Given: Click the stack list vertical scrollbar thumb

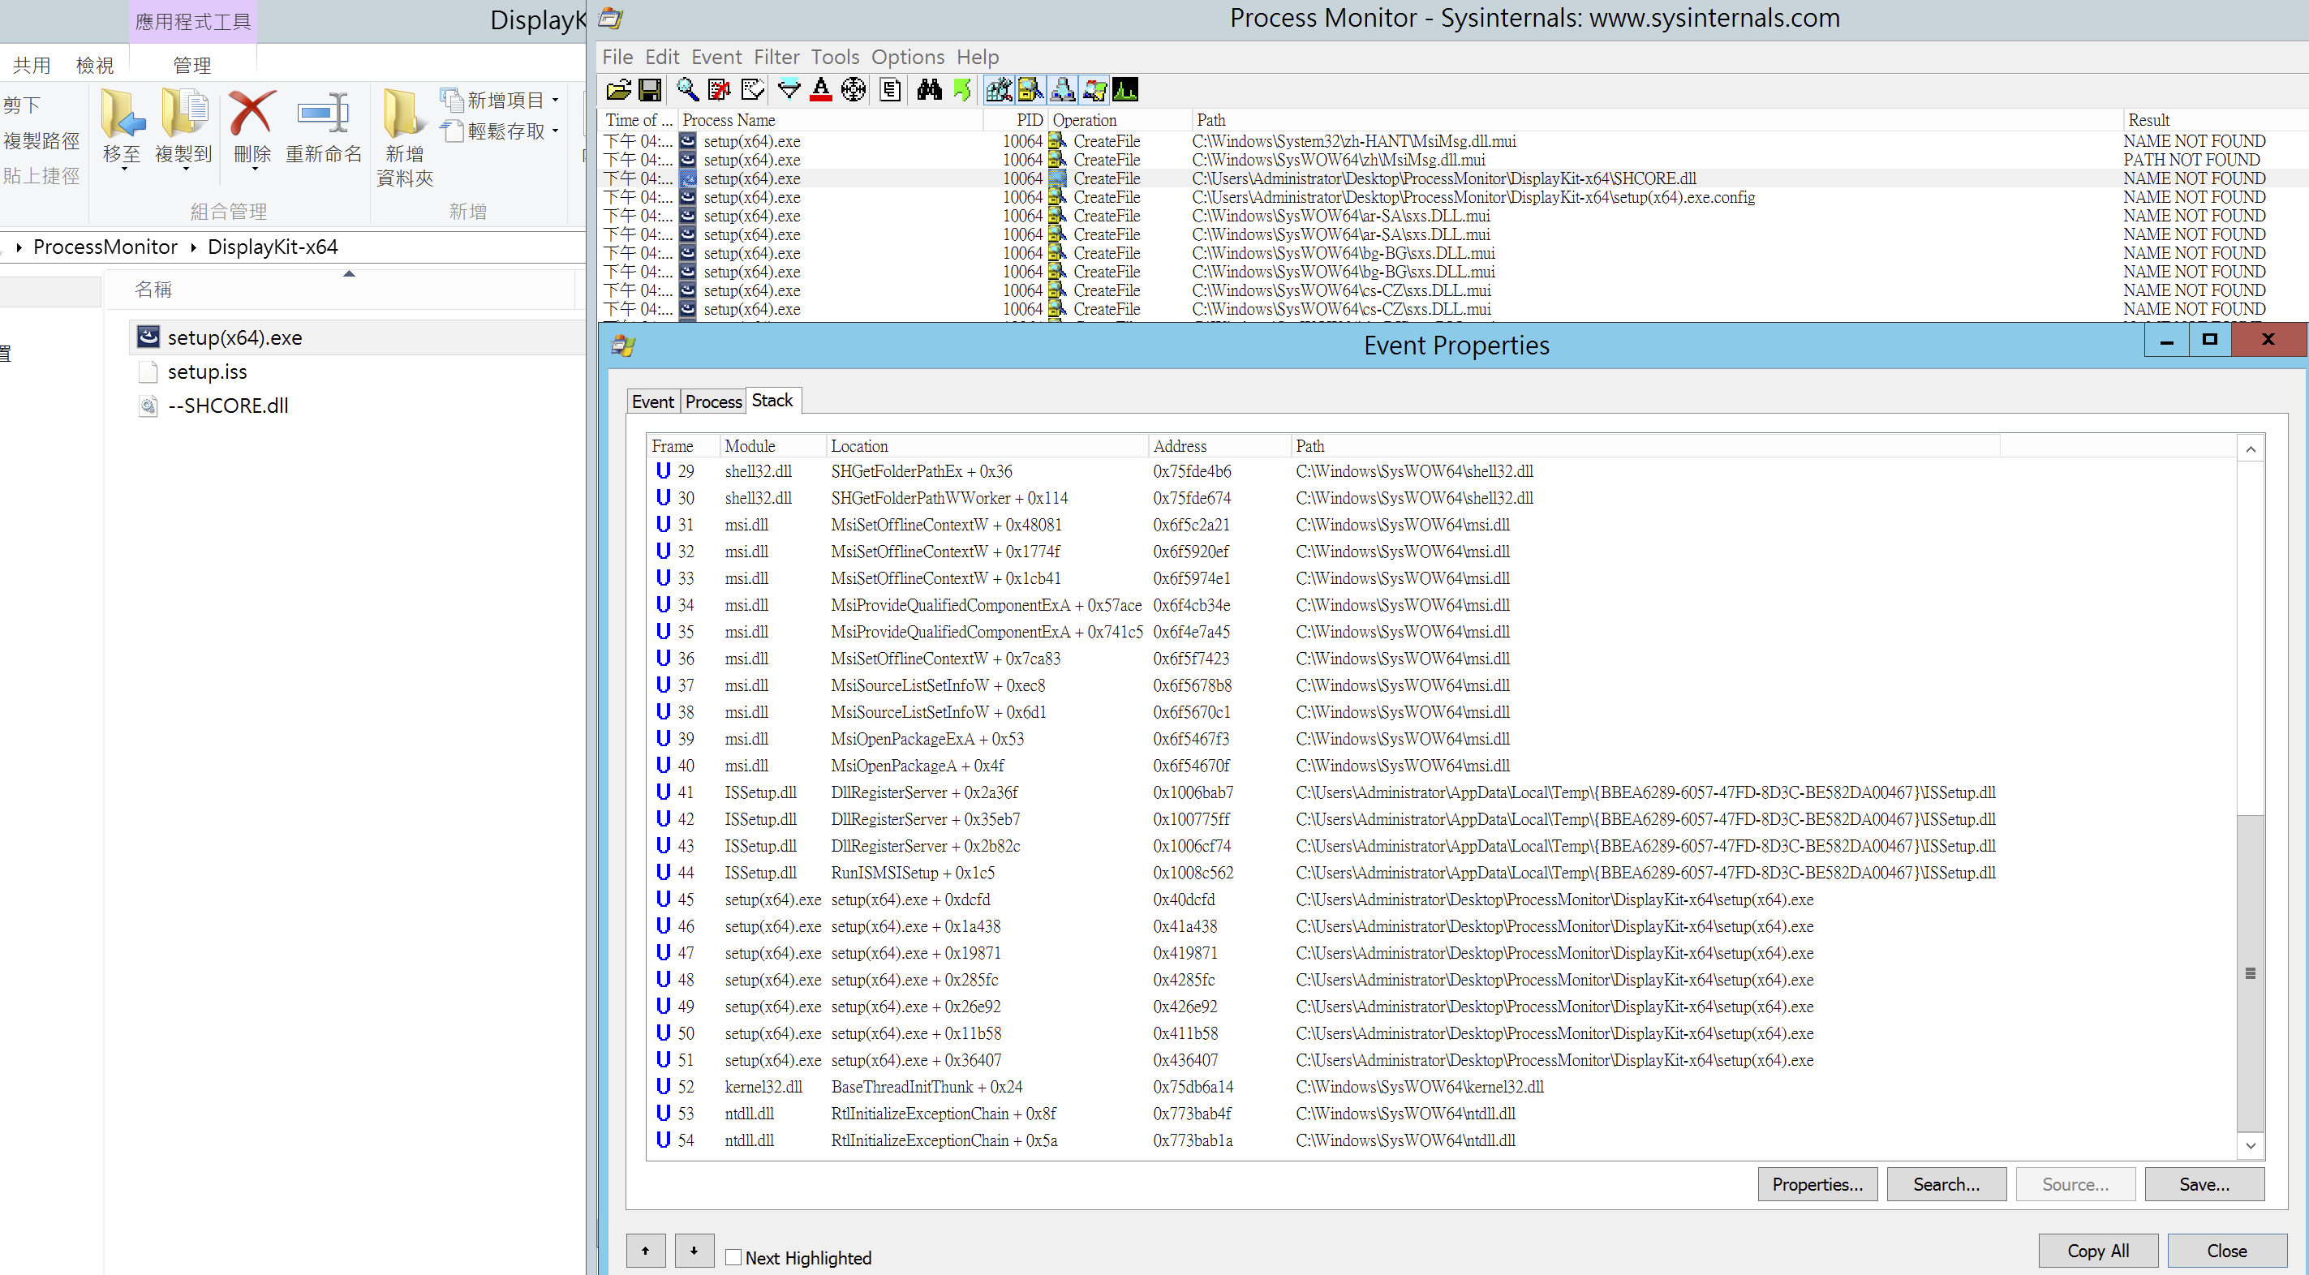Looking at the screenshot, I should (2250, 973).
